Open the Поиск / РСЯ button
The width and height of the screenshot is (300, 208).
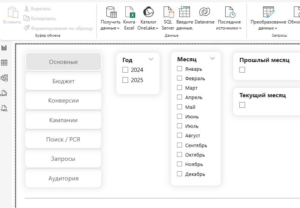click(x=63, y=139)
